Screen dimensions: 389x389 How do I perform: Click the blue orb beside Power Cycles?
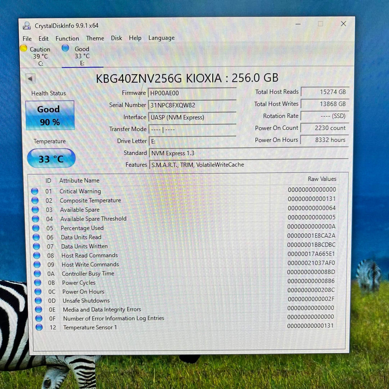click(38, 282)
